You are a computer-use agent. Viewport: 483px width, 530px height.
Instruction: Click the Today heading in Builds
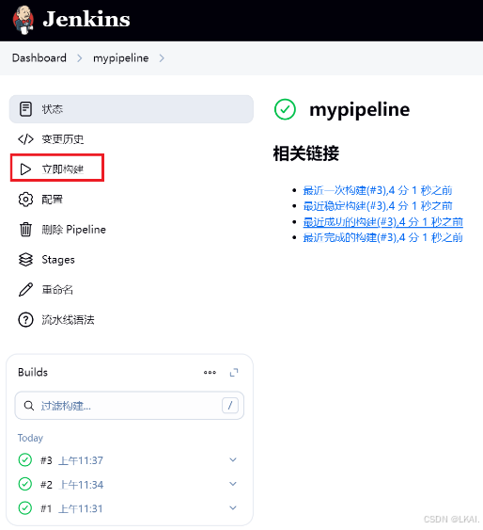click(30, 438)
